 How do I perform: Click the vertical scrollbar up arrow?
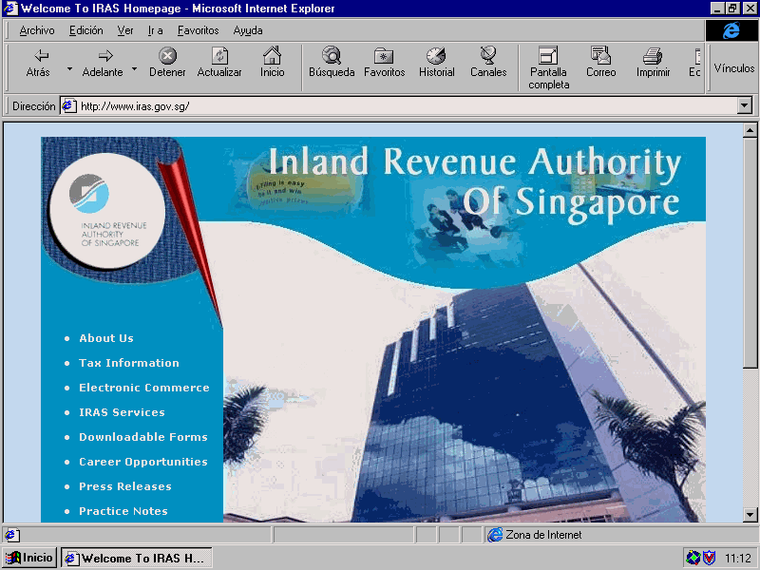tap(750, 130)
